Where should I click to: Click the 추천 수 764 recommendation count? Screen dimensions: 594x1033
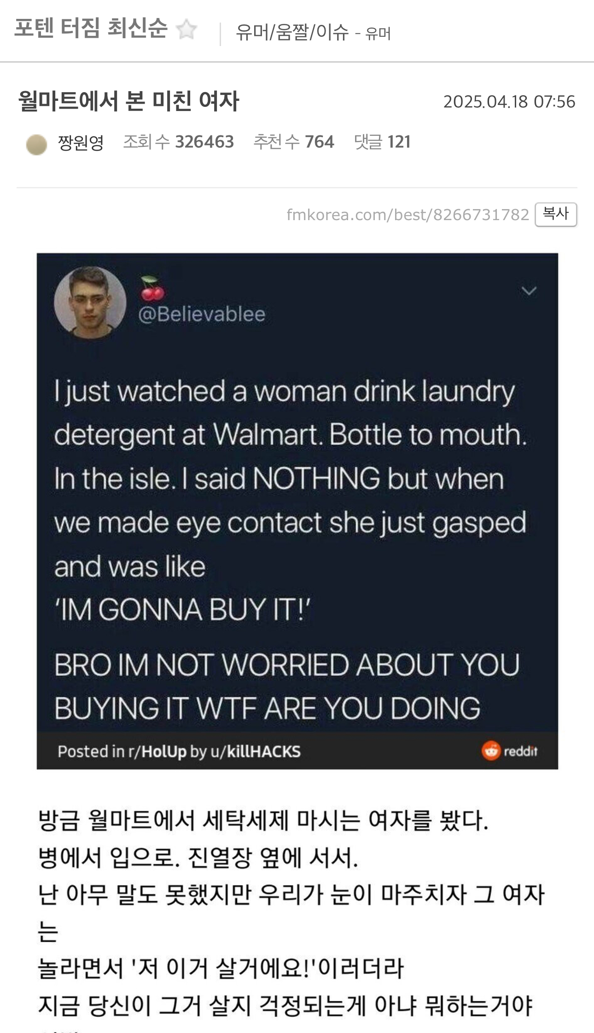293,142
